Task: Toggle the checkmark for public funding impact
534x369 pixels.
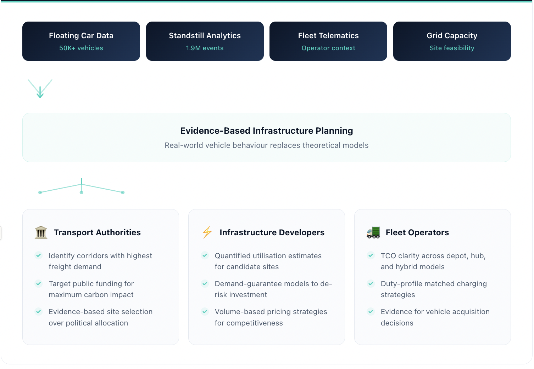Action: pos(38,284)
